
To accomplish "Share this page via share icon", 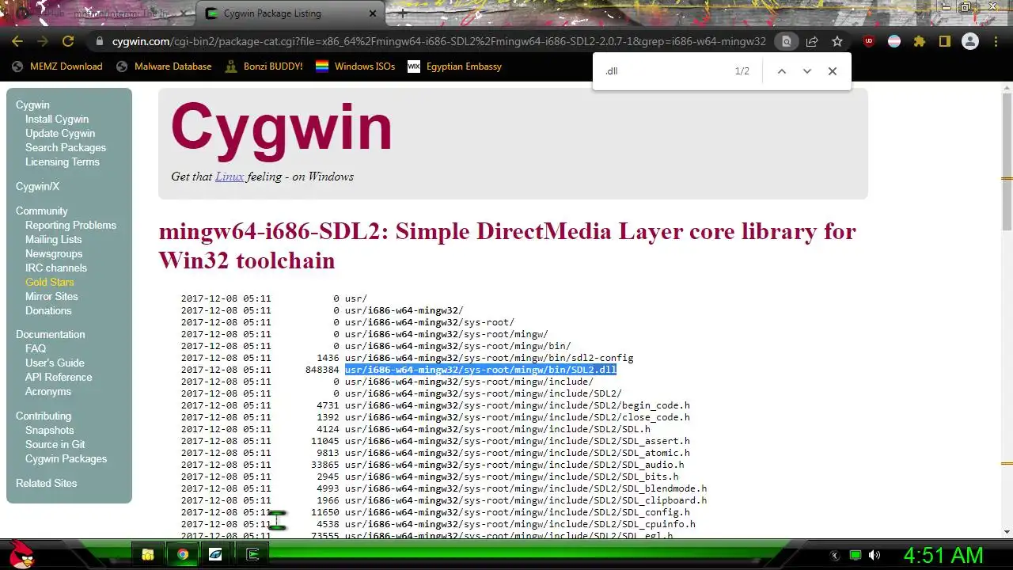I will [x=812, y=41].
